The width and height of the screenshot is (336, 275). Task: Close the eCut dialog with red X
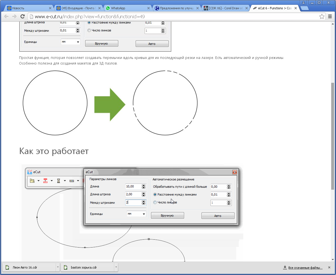[x=235, y=172]
